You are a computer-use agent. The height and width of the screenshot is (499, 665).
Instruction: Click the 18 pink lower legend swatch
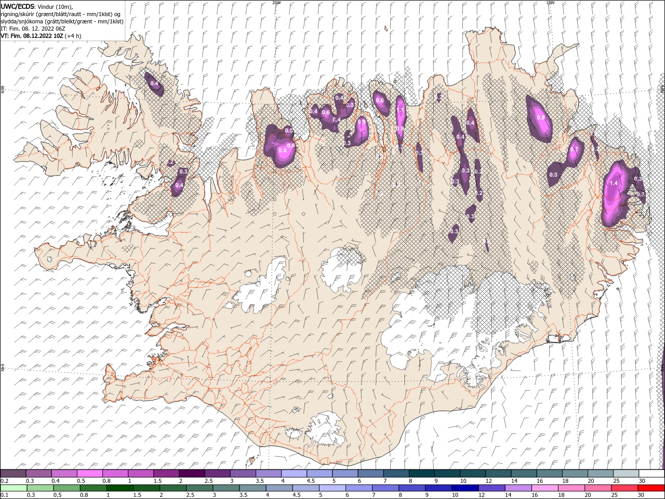tap(571, 488)
